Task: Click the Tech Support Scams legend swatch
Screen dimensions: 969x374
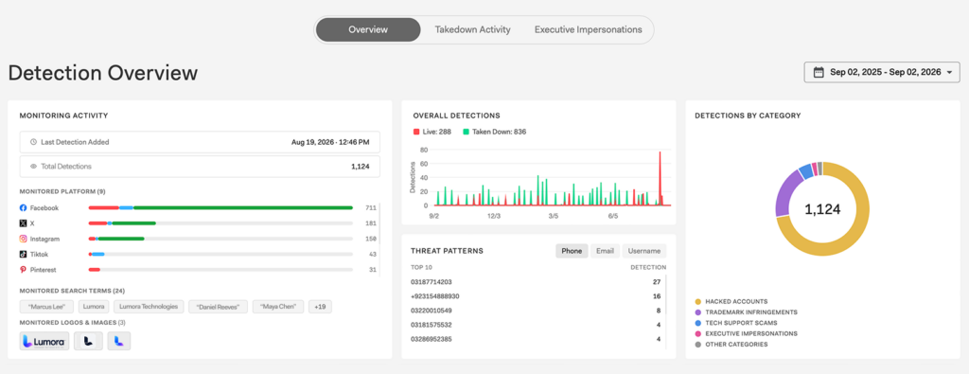Action: coord(698,323)
